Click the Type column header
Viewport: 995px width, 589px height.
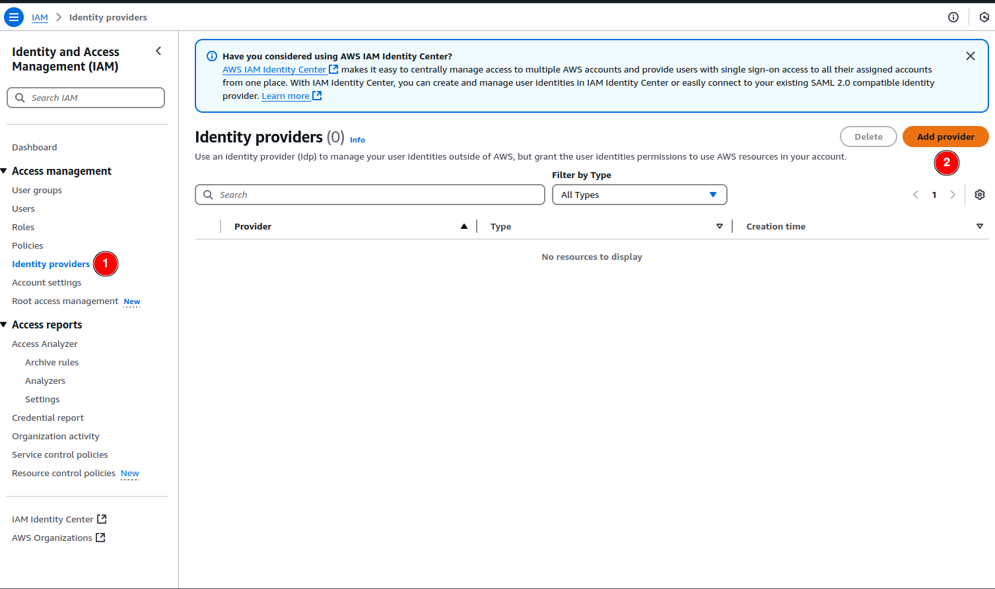tap(500, 226)
